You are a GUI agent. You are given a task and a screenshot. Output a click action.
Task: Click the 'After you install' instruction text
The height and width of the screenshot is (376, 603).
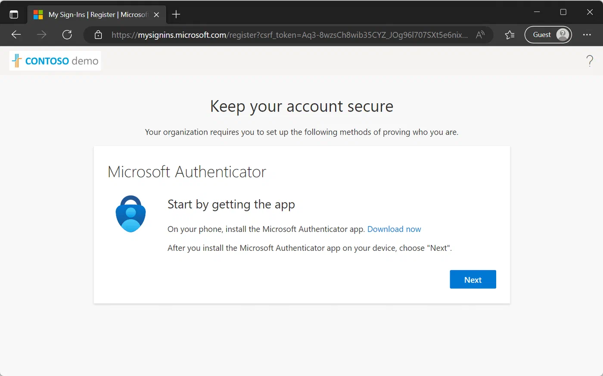[x=310, y=248]
